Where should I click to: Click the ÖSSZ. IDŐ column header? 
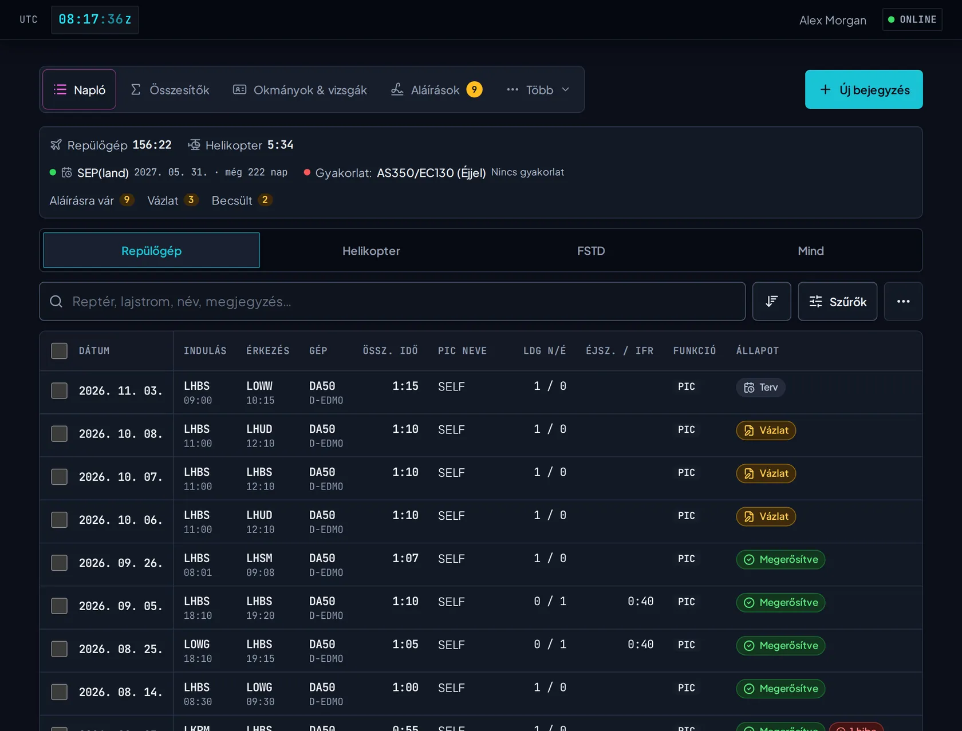[x=390, y=350]
